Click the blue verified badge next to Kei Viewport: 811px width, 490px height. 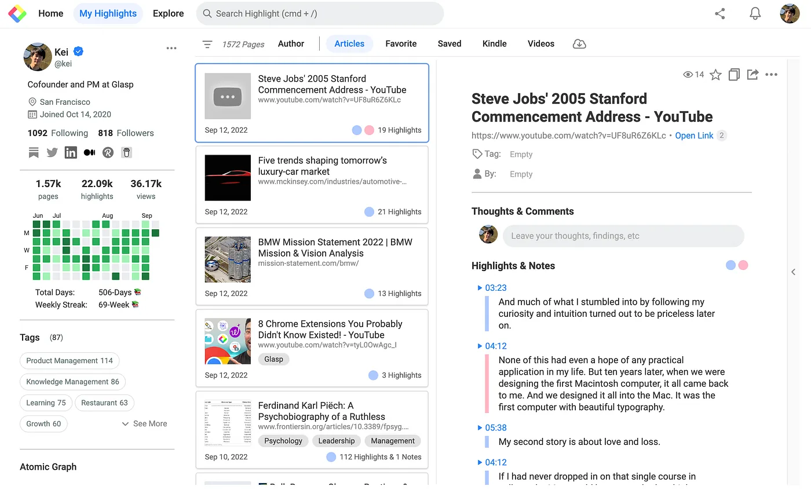pos(78,52)
